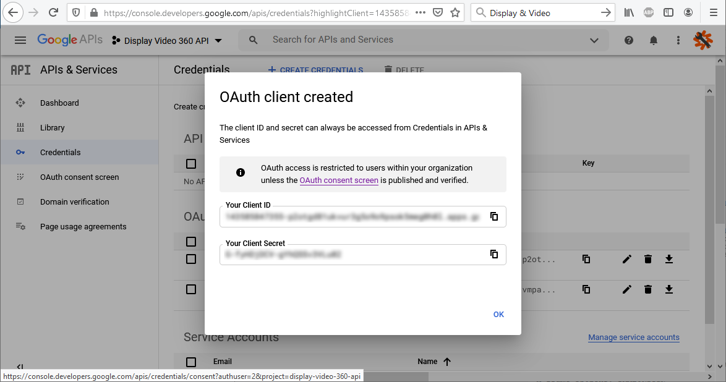Open the notifications bell
Screen dimensions: 726x382
click(653, 40)
